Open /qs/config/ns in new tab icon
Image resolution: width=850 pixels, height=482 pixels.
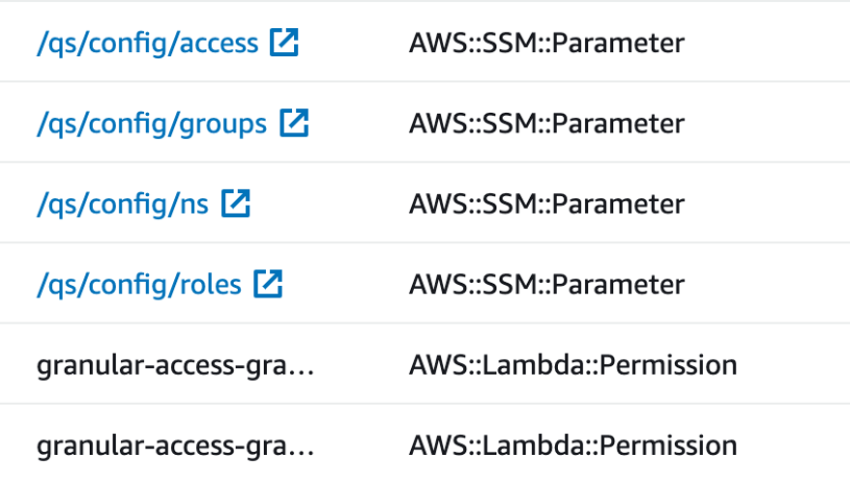pyautogui.click(x=235, y=203)
